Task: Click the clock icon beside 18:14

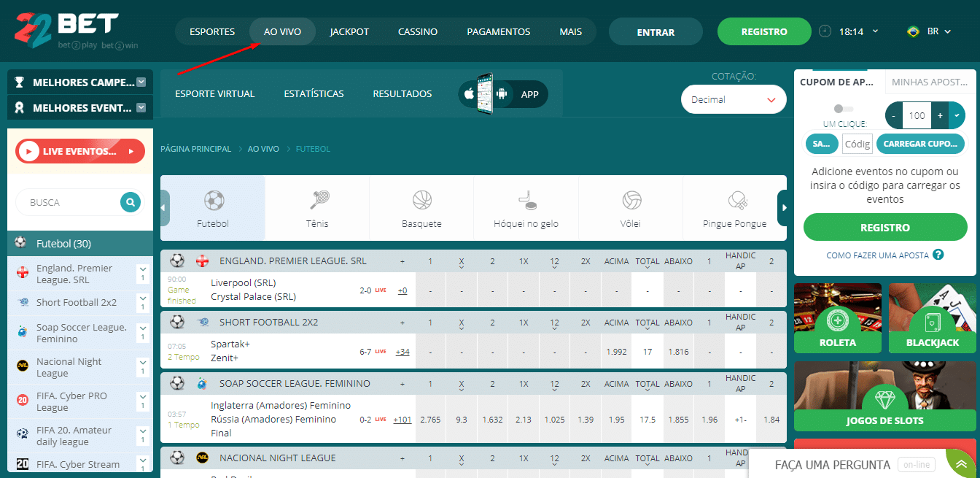Action: click(x=825, y=31)
